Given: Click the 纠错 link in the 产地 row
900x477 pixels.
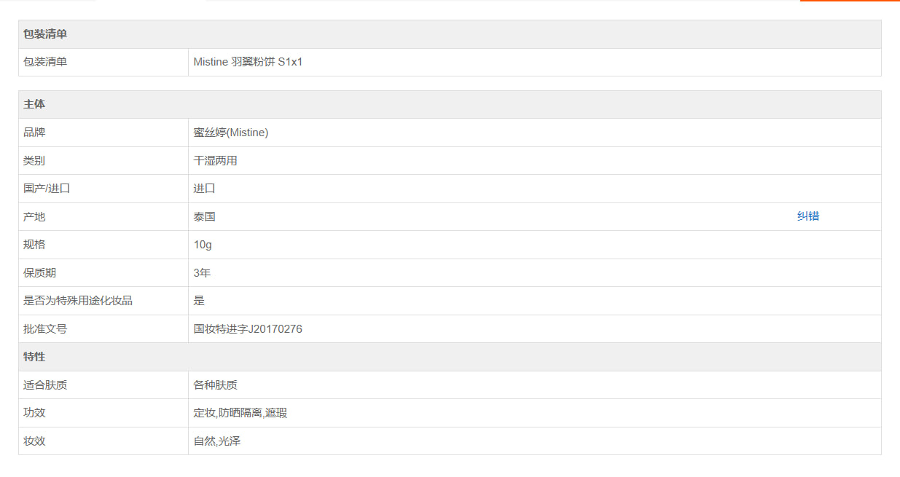Looking at the screenshot, I should (x=807, y=216).
